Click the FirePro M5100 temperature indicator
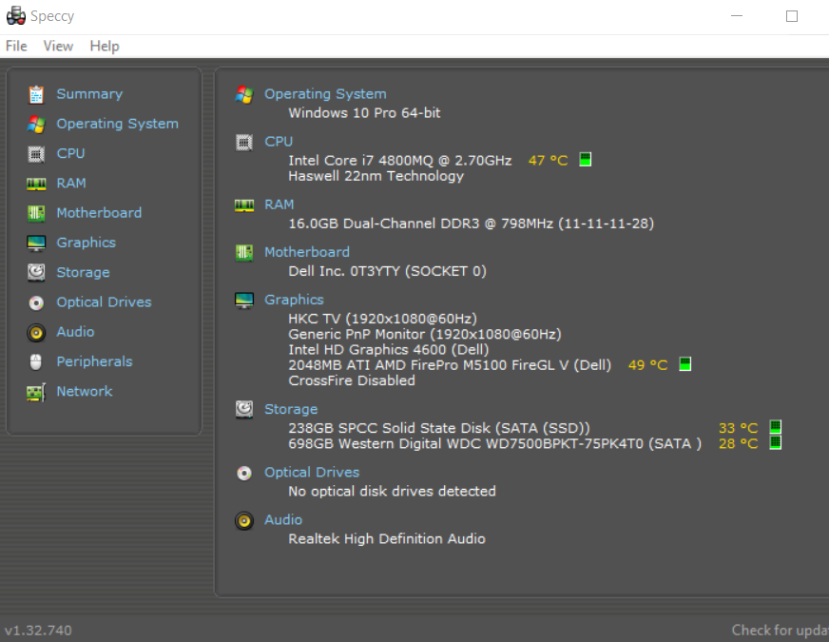The image size is (829, 642). pos(684,364)
